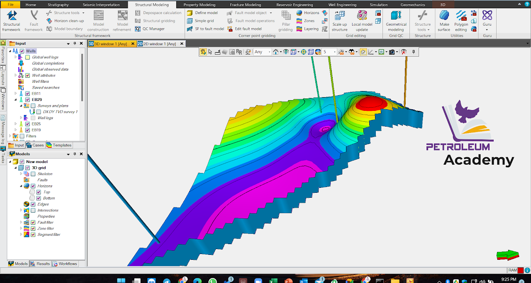Expand the Segment filter node
Image resolution: width=531 pixels, height=283 pixels.
[21, 235]
